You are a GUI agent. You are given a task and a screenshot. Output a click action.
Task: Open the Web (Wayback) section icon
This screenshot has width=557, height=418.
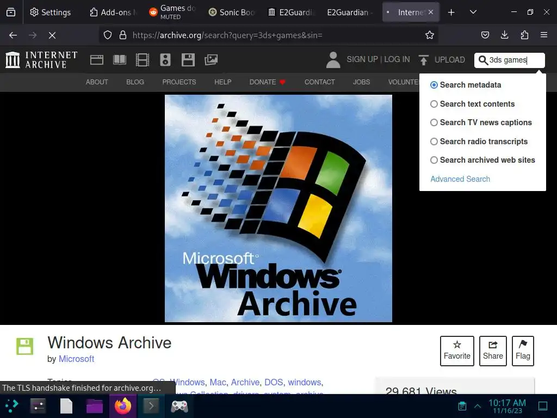97,60
